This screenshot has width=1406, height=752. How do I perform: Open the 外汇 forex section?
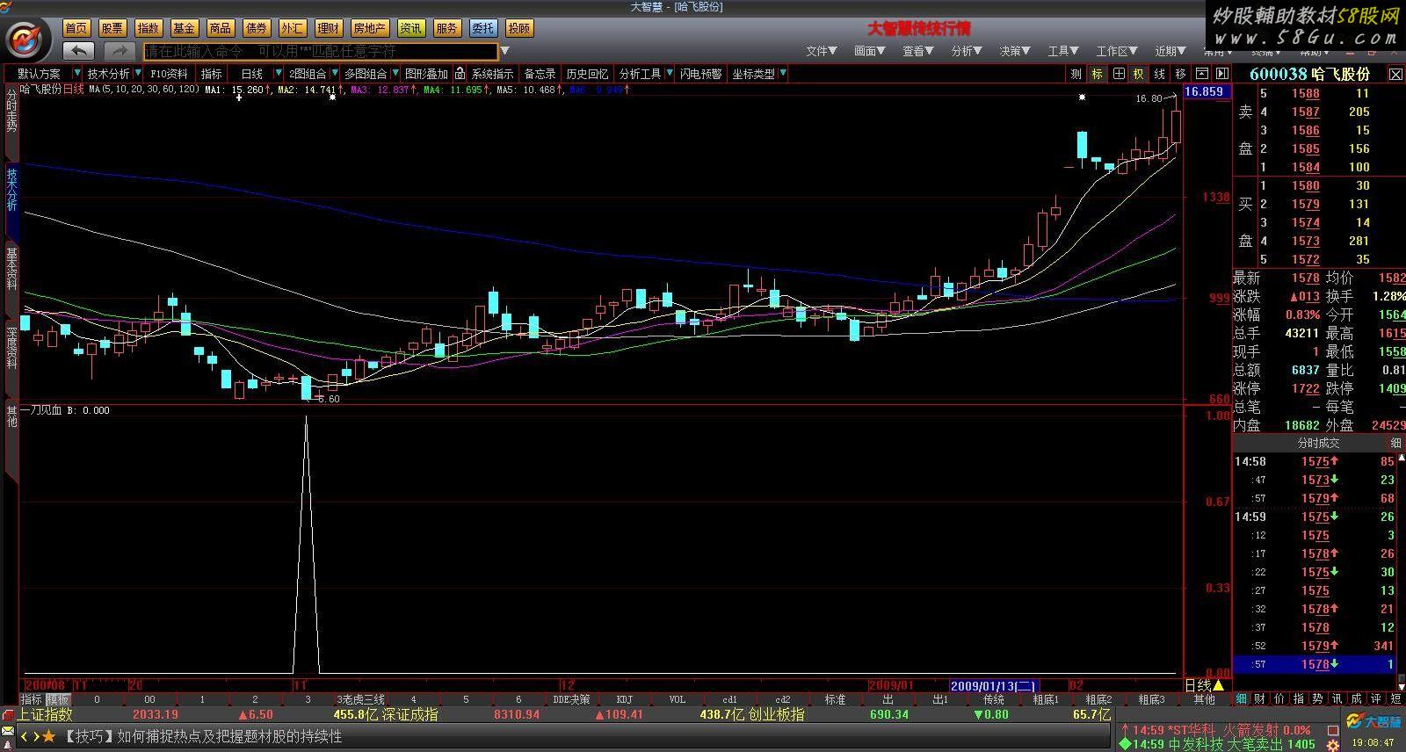point(293,28)
